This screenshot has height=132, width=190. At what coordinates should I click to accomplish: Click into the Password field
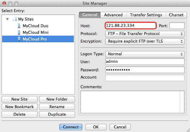[145, 70]
